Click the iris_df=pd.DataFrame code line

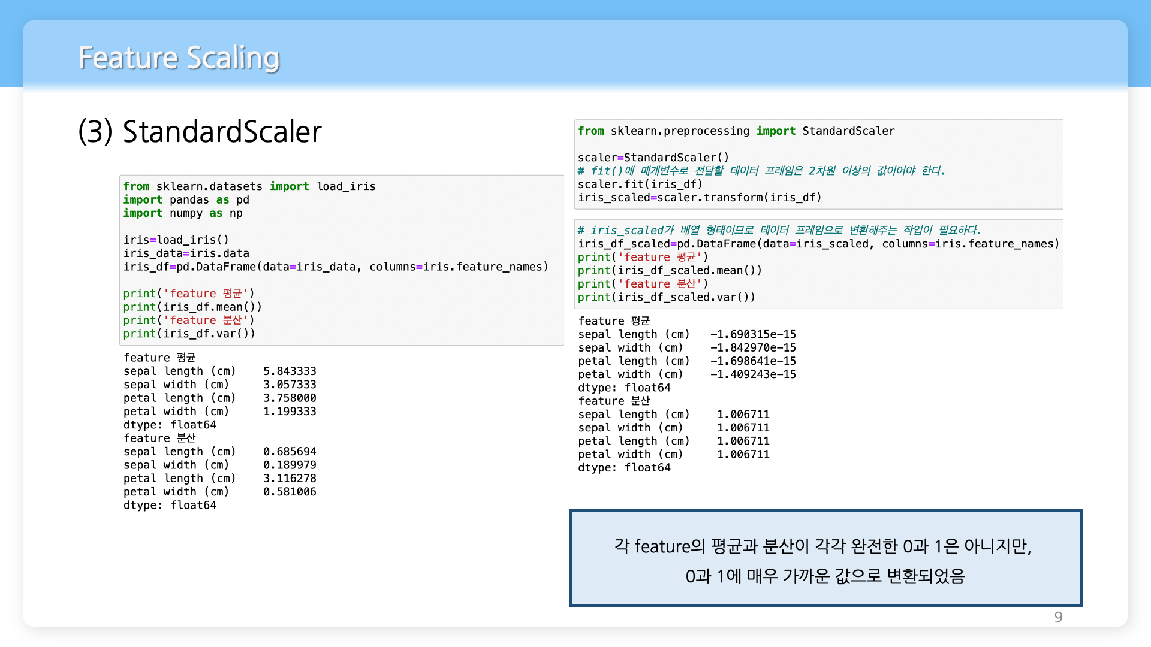(x=335, y=267)
